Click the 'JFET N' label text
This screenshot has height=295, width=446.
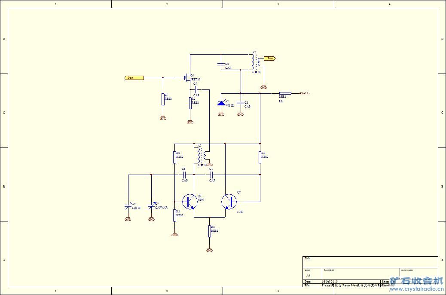pos(195,80)
